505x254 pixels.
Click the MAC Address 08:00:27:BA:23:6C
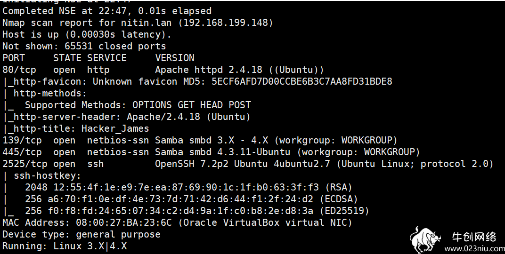click(124, 222)
